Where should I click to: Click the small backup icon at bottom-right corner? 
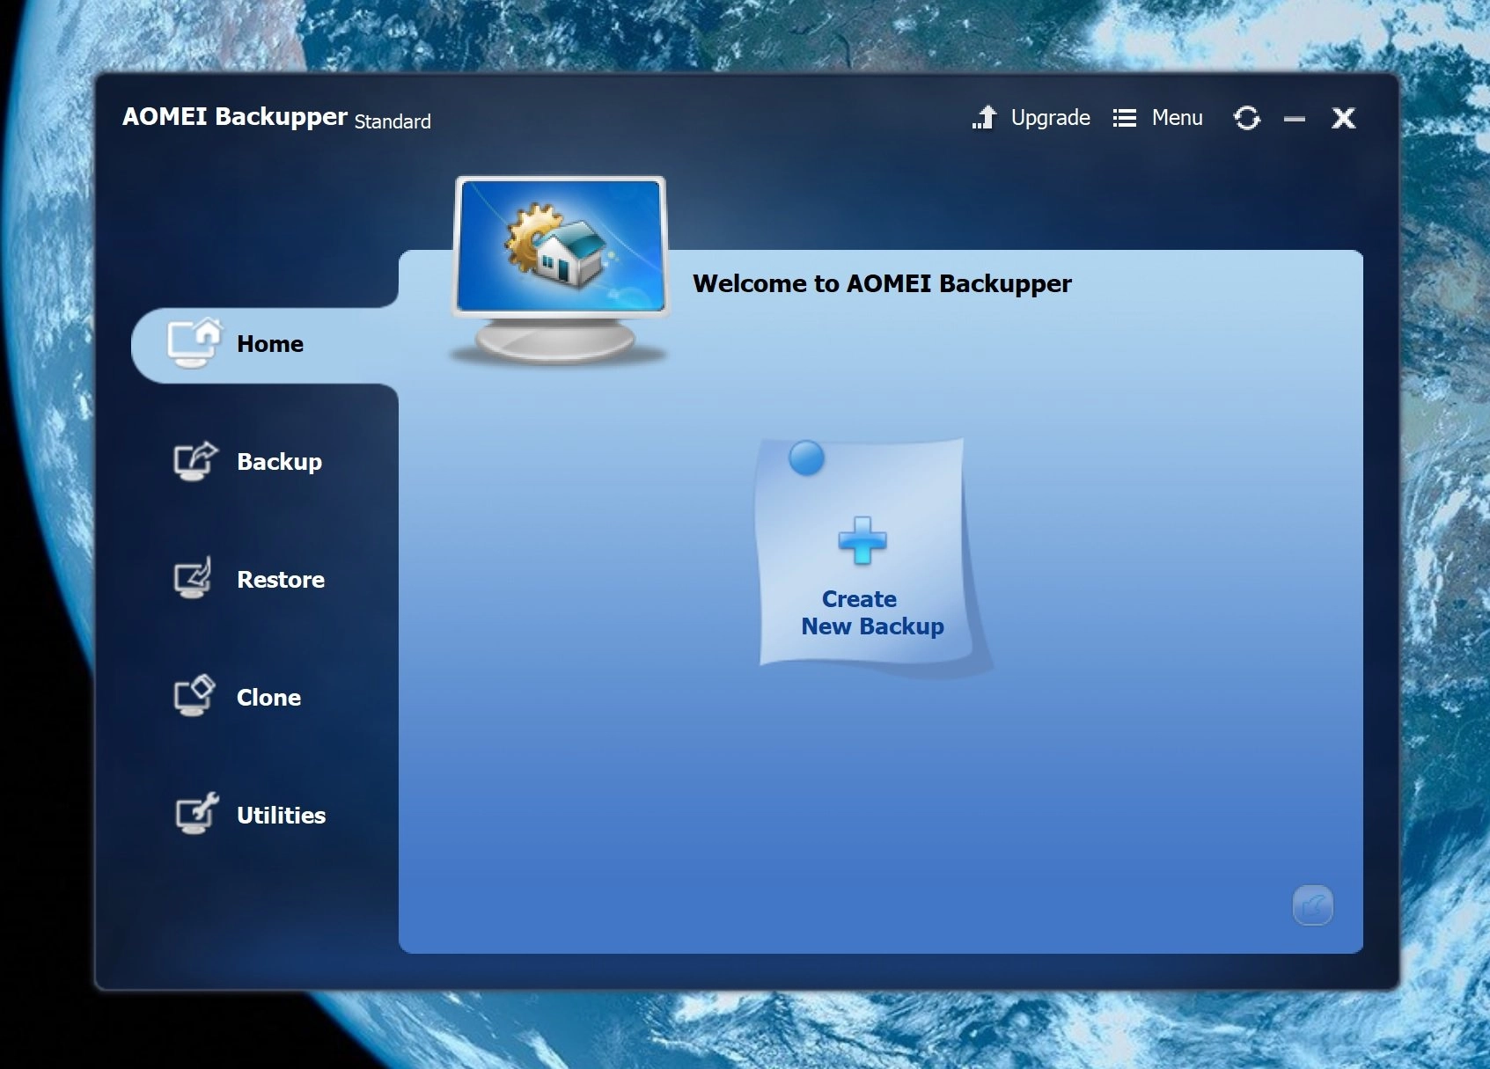coord(1312,905)
